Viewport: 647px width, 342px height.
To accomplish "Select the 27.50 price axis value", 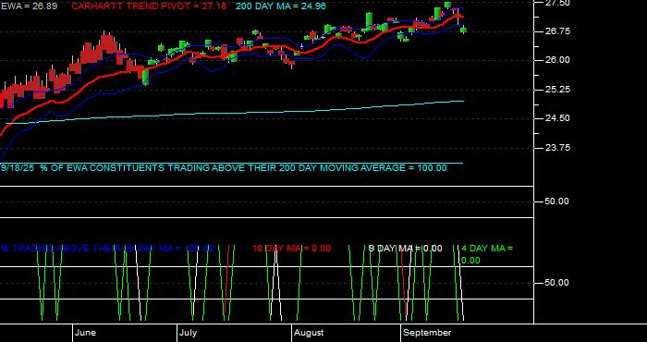I will click(557, 3).
